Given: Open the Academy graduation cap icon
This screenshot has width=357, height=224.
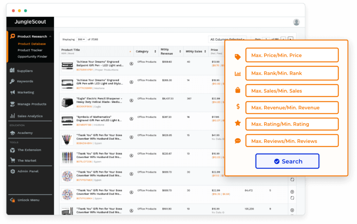Looking at the screenshot, I should pos(13,133).
